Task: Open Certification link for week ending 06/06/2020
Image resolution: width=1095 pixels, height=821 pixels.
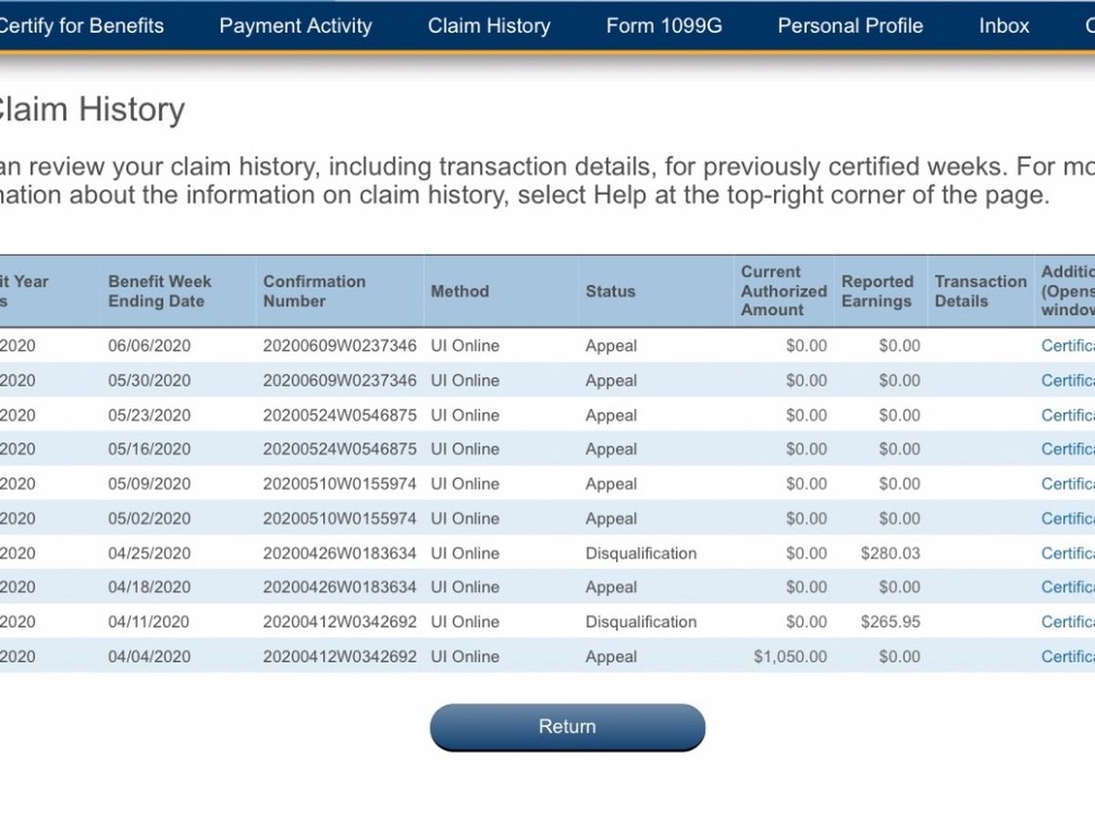Action: [x=1068, y=346]
